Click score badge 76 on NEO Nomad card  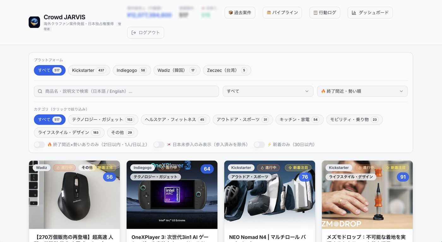[x=305, y=177]
